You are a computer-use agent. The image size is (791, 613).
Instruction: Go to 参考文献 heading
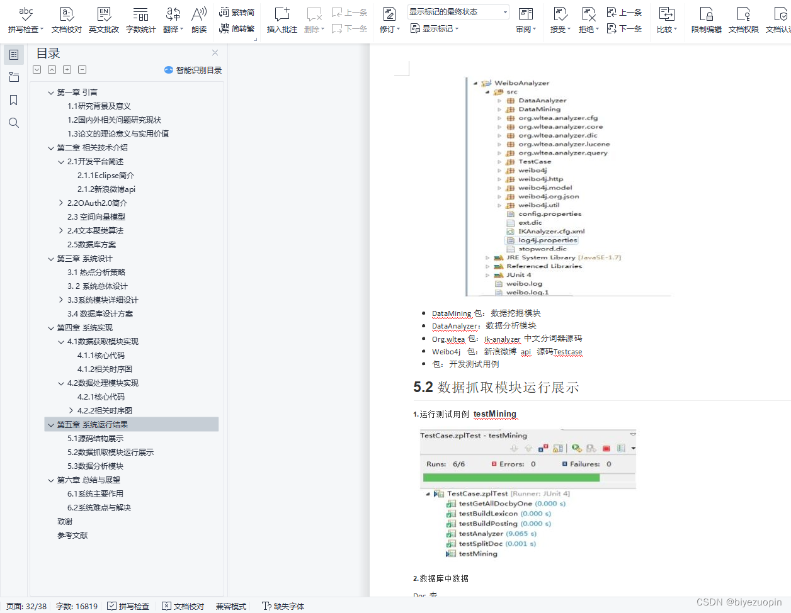tap(72, 536)
